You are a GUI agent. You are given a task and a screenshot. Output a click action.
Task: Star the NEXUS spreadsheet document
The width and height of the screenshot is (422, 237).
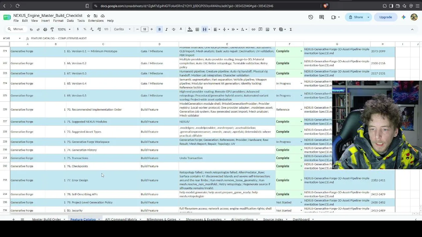pos(88,15)
